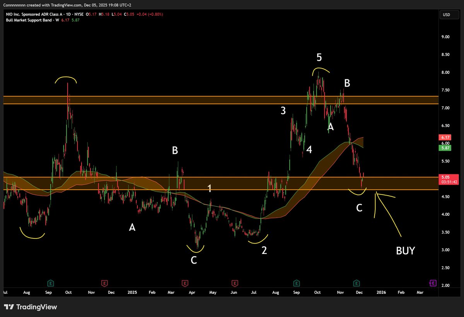
Task: Click green earnings marker above Sep 2025
Action: pos(296,283)
